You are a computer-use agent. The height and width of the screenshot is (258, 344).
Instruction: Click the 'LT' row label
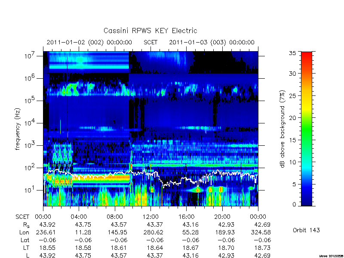click(x=26, y=248)
